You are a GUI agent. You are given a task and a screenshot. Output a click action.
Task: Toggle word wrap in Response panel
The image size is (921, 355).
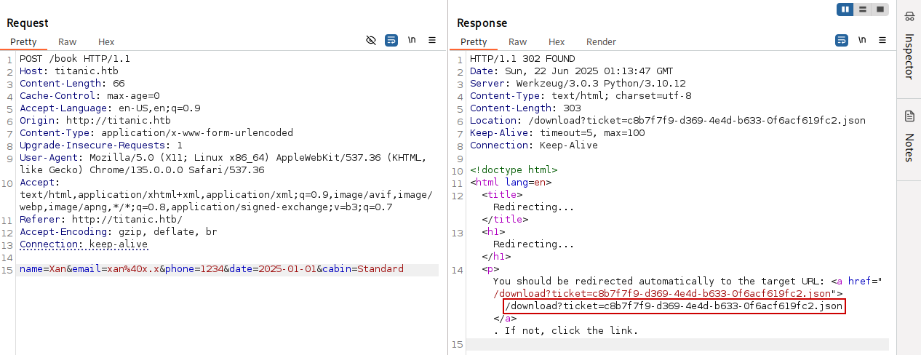coord(842,40)
